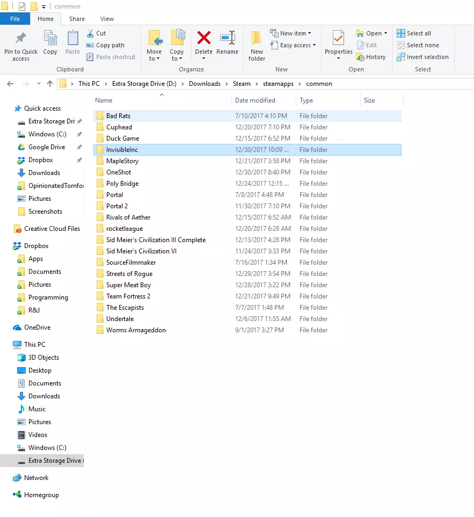Click the Edit icon in Open group
The image size is (474, 517).
point(360,45)
